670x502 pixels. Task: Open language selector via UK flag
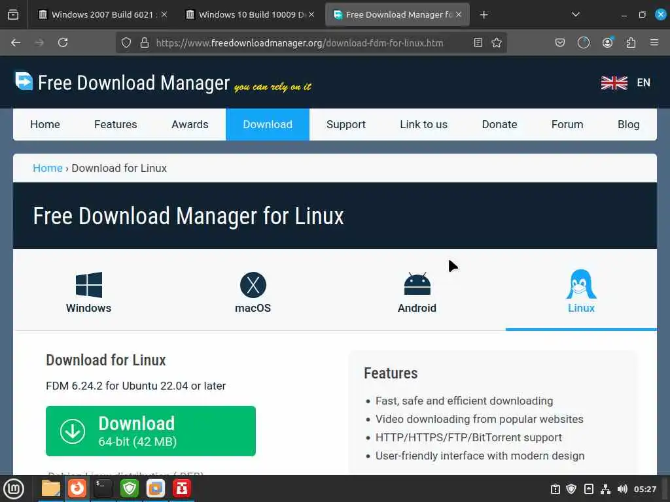pyautogui.click(x=614, y=83)
